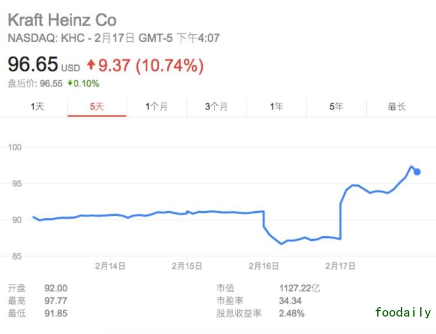The width and height of the screenshot is (436, 334).
Task: Select the 1天 time range tab
Action: (x=37, y=106)
